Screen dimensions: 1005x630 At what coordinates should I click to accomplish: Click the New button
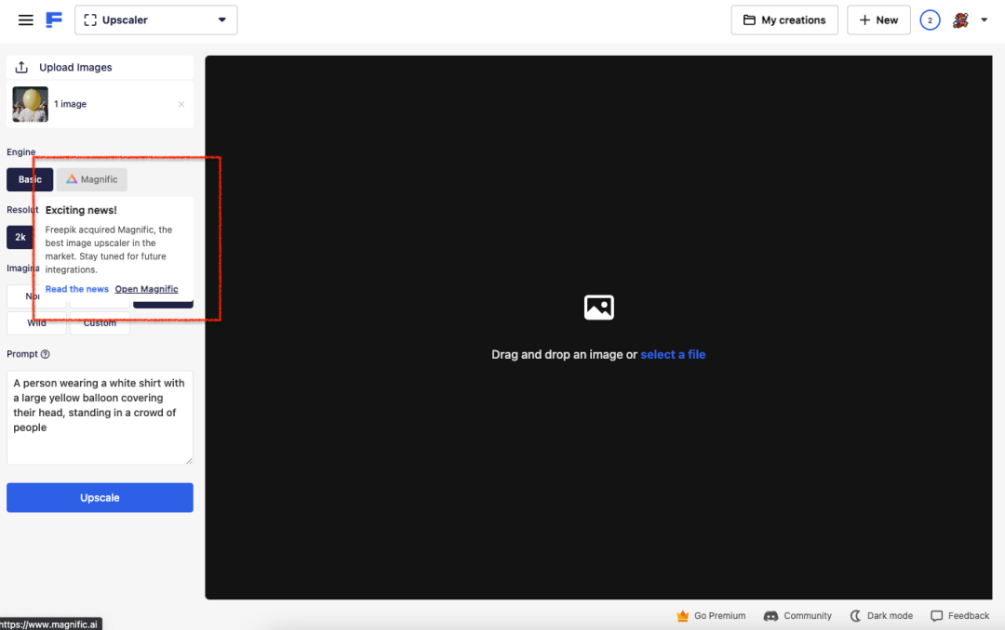pyautogui.click(x=878, y=20)
